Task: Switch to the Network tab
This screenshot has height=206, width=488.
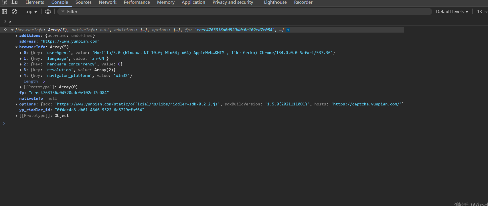Action: point(107,3)
